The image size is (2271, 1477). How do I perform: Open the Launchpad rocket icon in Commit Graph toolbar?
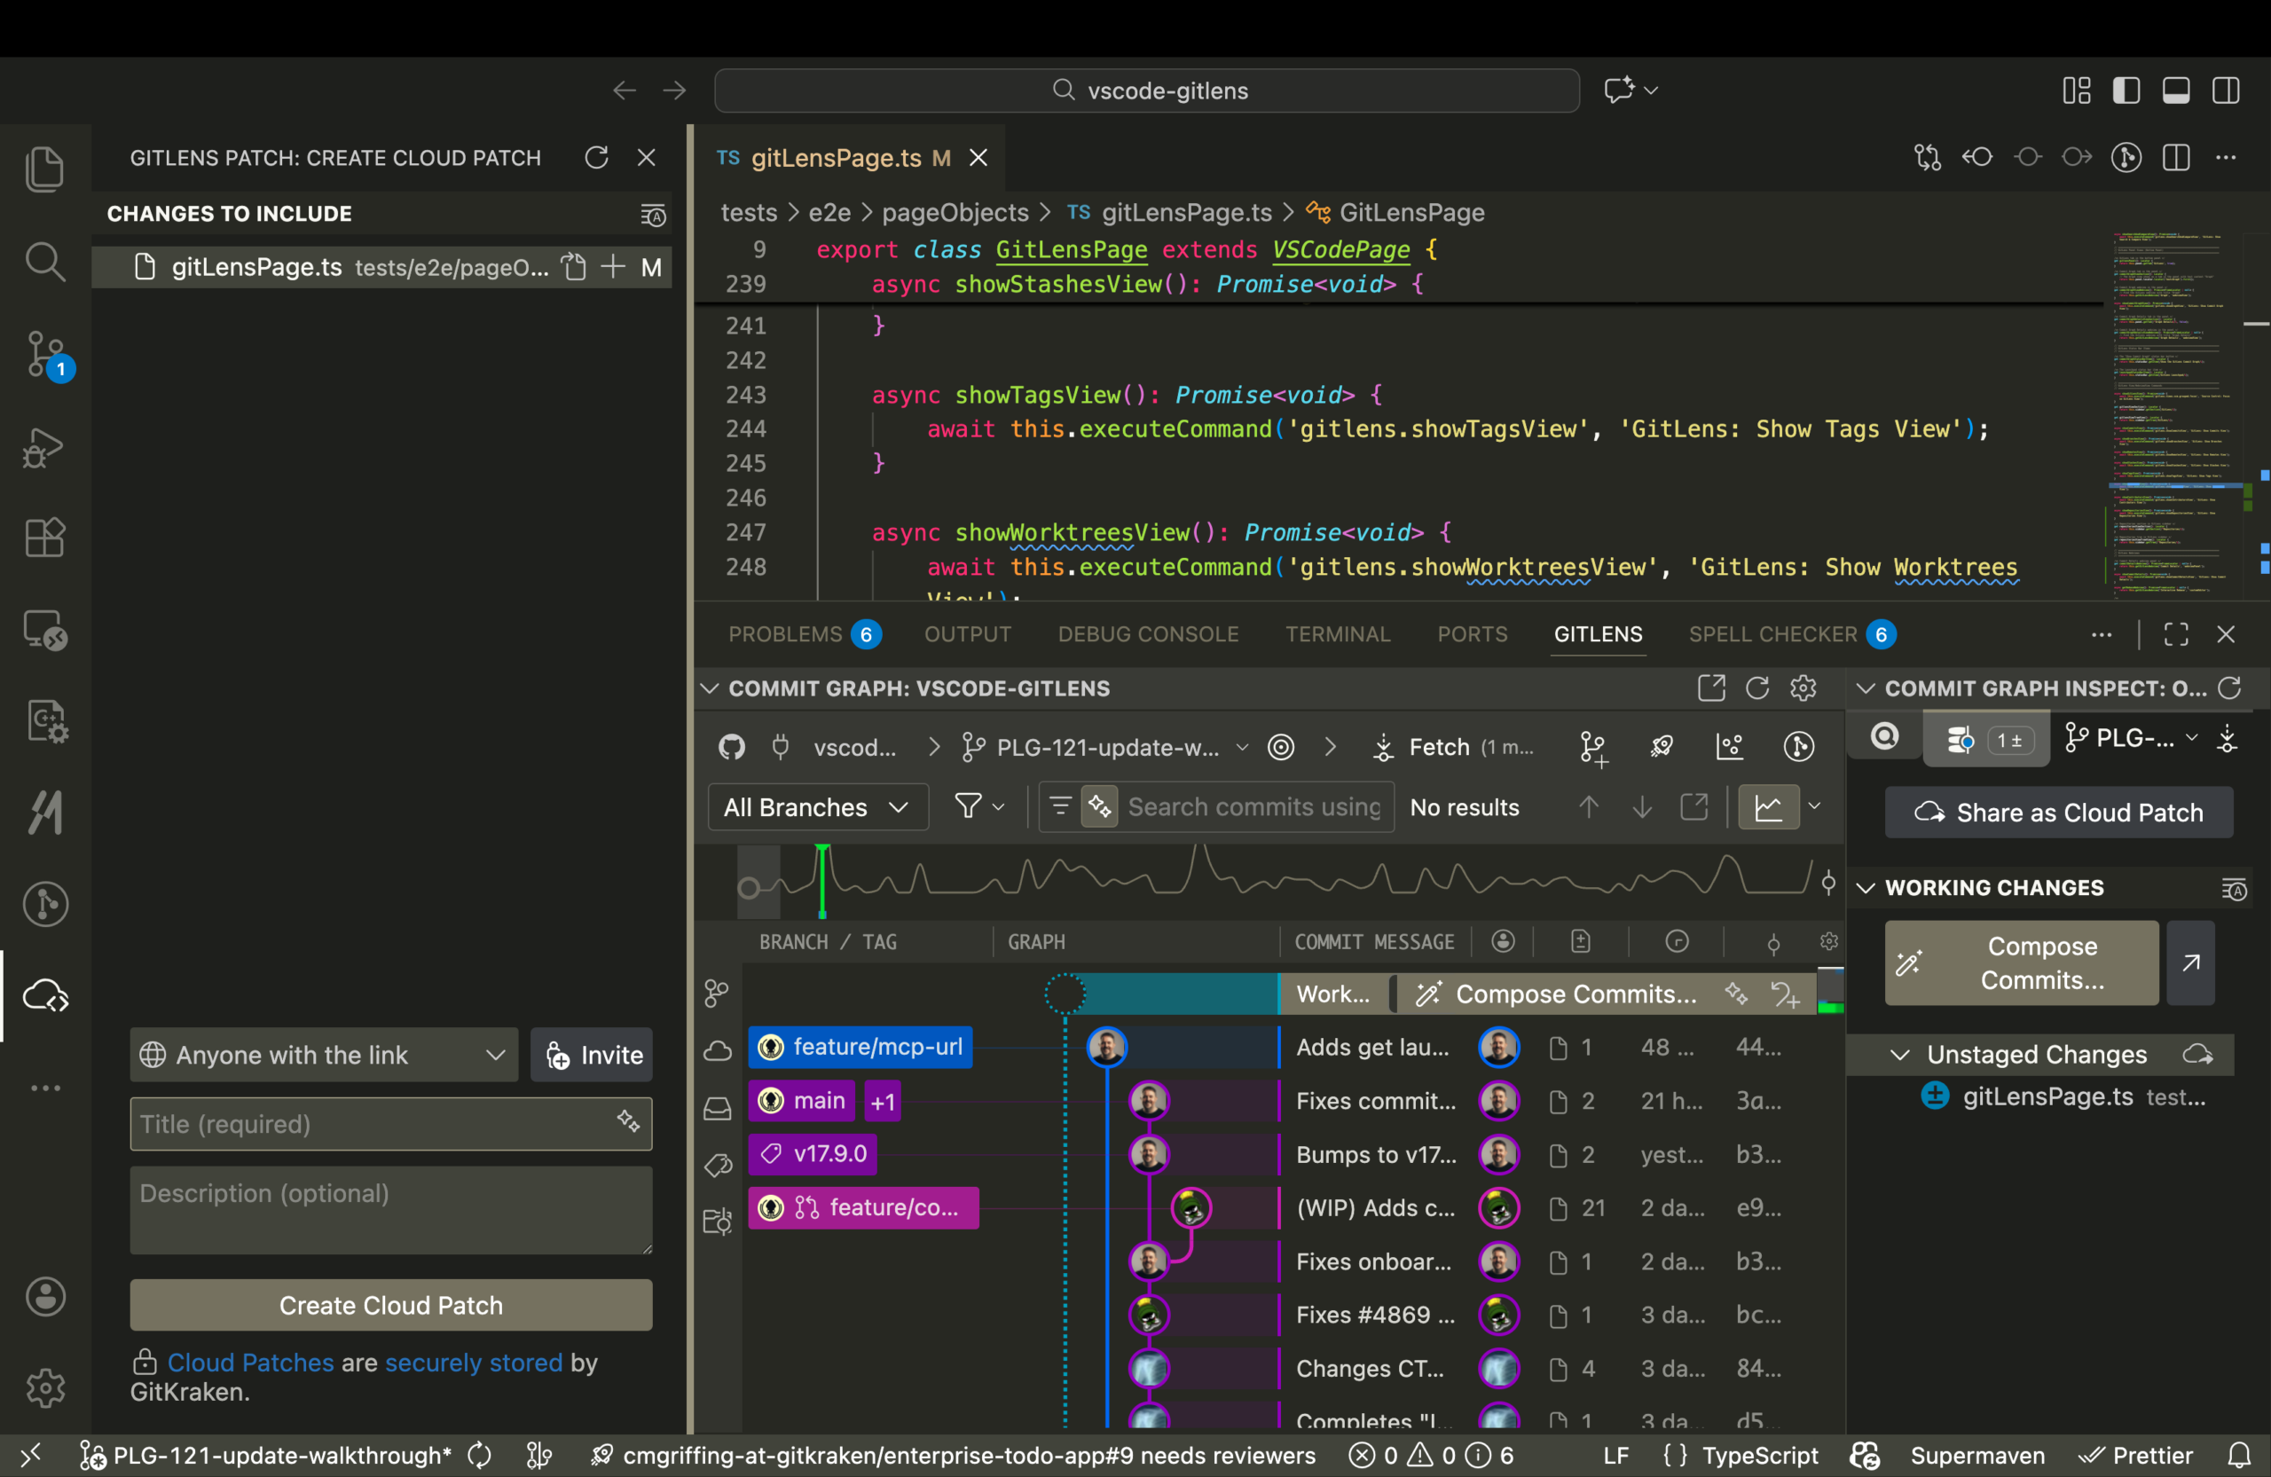point(1662,747)
